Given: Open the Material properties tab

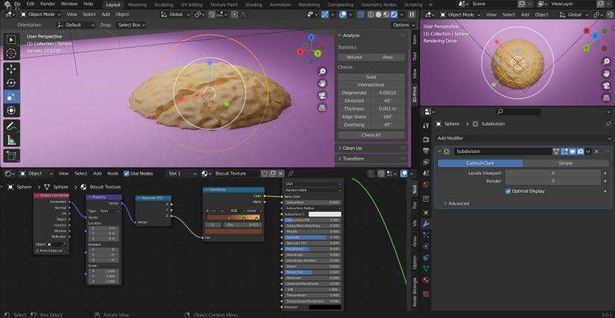Looking at the screenshot, I should (x=426, y=280).
